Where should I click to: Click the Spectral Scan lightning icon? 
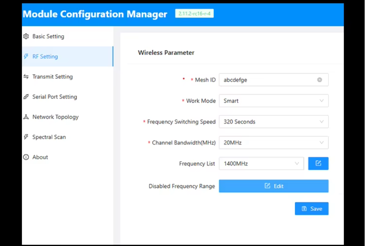click(x=26, y=137)
